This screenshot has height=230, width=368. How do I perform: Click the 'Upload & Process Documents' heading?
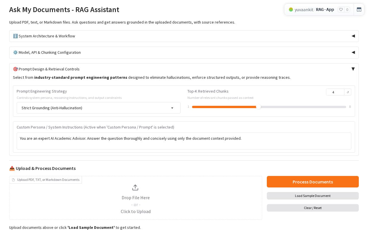[43, 168]
